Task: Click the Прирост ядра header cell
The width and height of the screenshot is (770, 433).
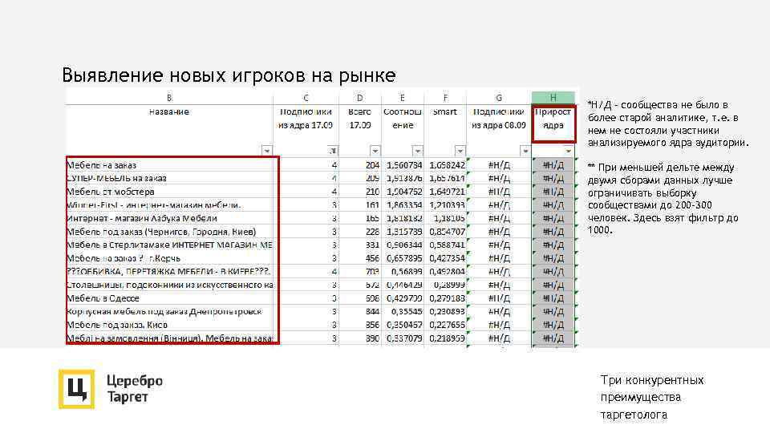Action: point(553,131)
